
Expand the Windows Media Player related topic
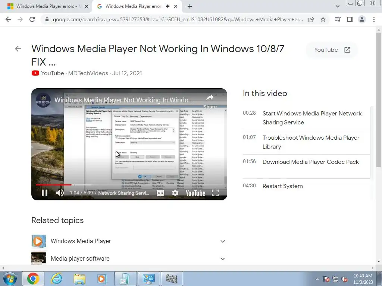coord(222,241)
